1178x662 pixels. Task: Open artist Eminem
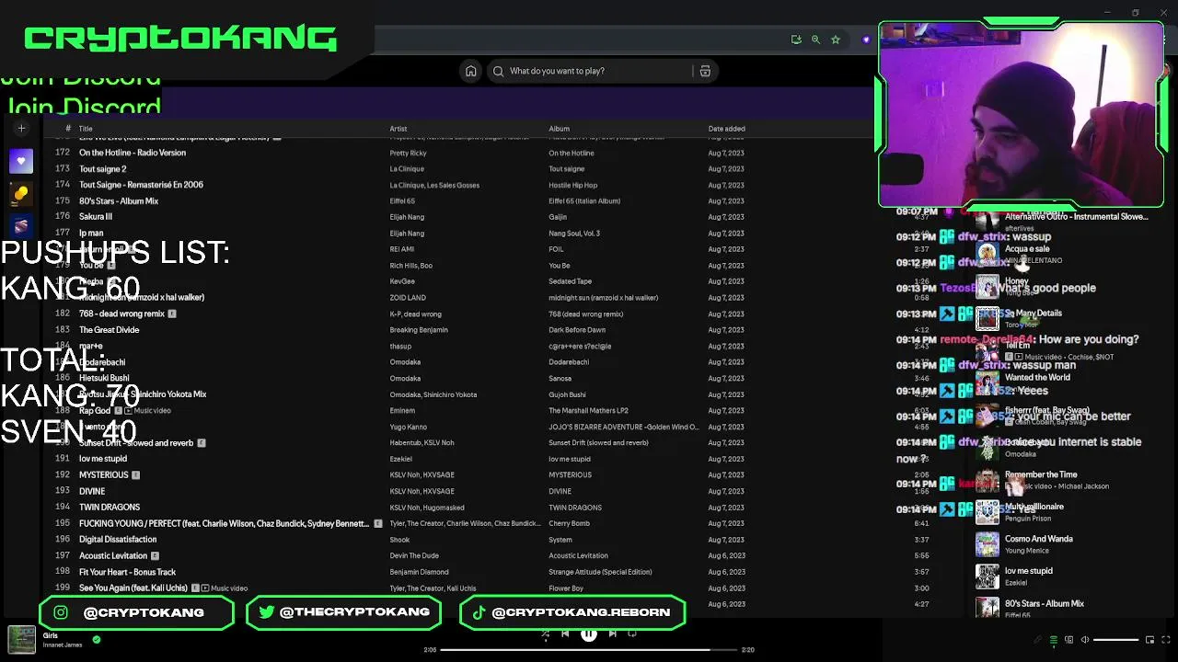402,411
